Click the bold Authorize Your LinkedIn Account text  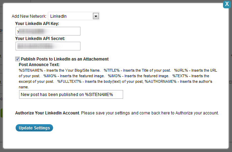coord(47,113)
